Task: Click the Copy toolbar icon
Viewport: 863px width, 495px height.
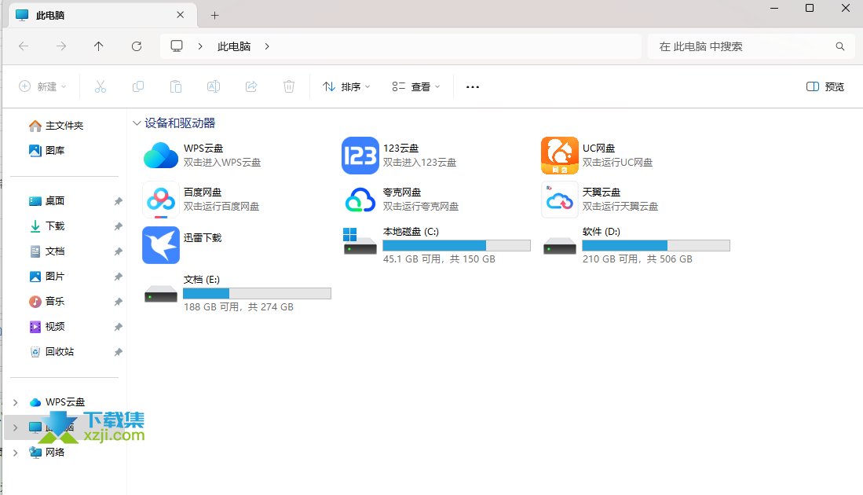Action: [x=138, y=86]
